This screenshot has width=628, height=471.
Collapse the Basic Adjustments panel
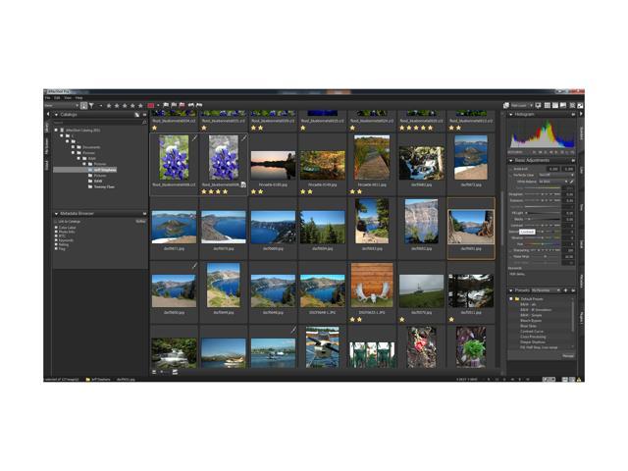pos(511,161)
